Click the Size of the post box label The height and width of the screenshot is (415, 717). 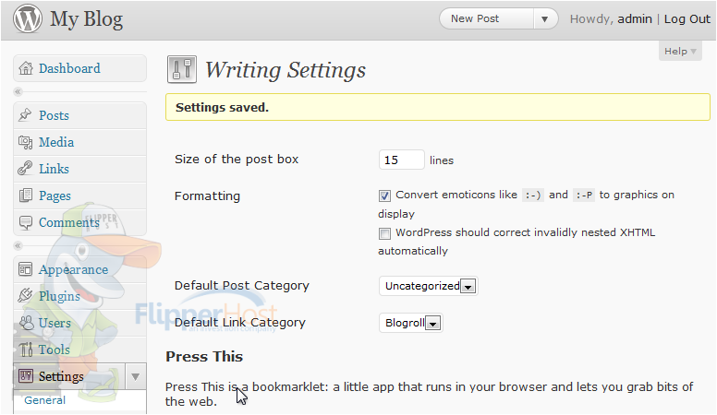click(x=237, y=160)
